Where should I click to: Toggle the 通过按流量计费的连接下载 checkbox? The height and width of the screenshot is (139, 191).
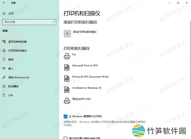[x=65, y=138]
